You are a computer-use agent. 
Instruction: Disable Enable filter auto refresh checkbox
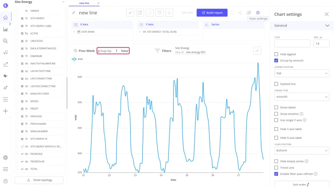coord(276,174)
